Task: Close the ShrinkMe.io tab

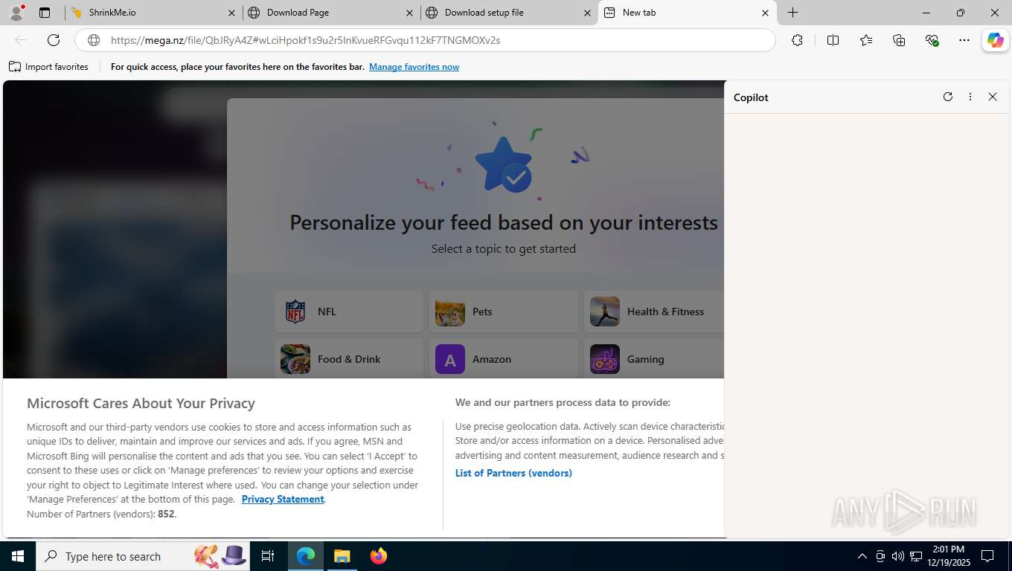Action: tap(231, 13)
